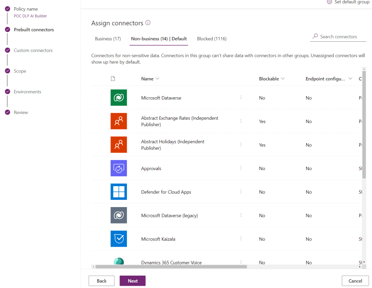Select the Defender for Cloud Apps icon
372x288 pixels.
[x=118, y=192]
